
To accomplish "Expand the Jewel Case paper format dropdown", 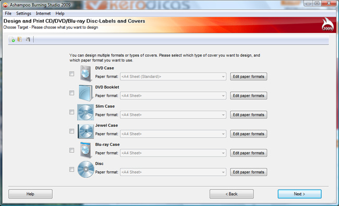I will pyautogui.click(x=173, y=134).
